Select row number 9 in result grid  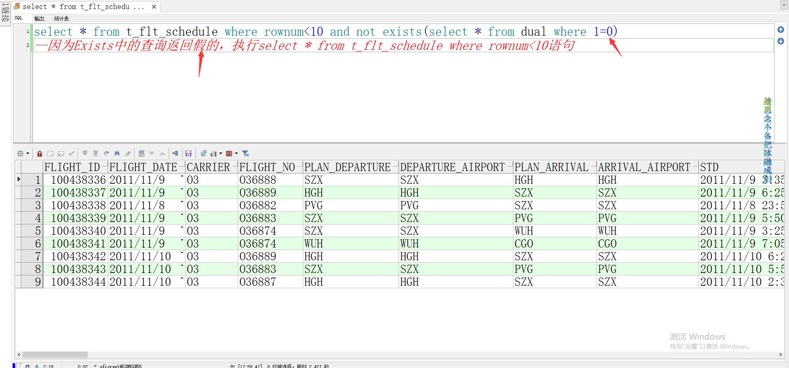32,282
